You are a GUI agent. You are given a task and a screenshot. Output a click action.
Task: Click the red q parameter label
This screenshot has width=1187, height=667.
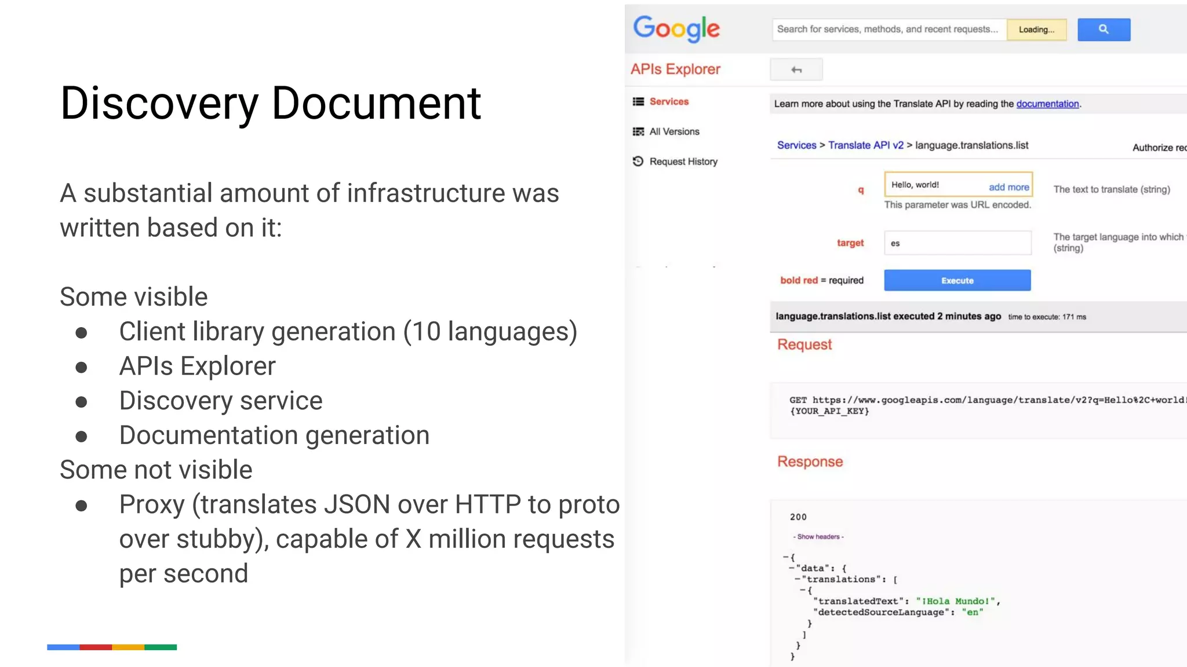point(861,189)
